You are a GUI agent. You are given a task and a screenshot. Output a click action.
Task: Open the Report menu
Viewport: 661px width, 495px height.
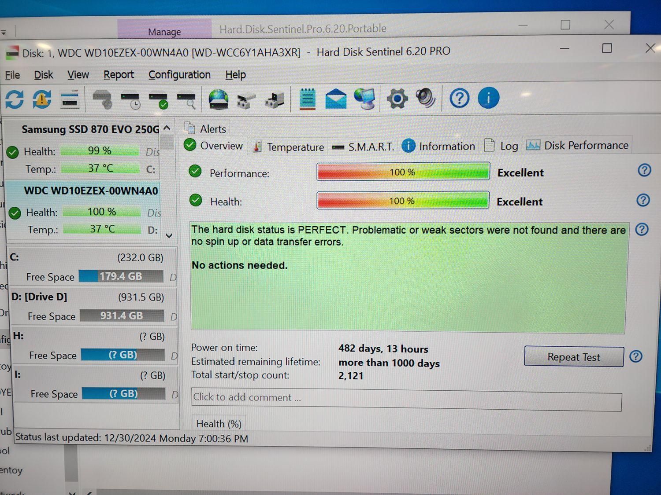(x=119, y=75)
